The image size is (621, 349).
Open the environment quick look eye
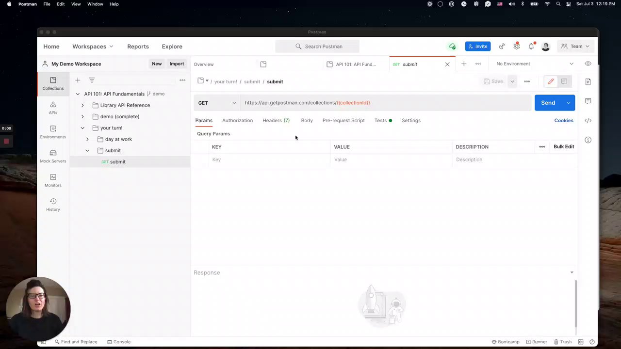point(588,64)
